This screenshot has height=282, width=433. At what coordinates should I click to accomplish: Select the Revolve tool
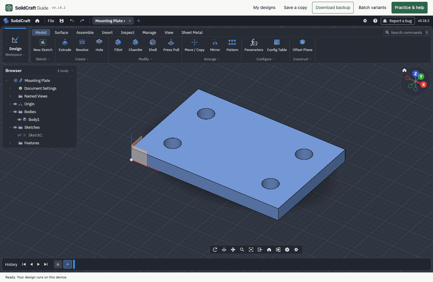coord(82,46)
